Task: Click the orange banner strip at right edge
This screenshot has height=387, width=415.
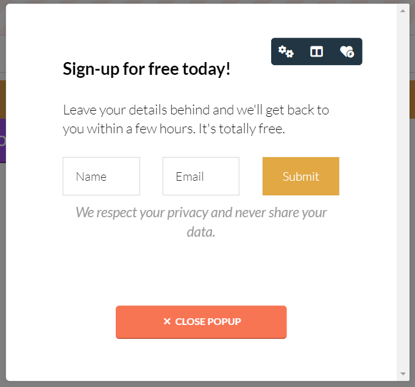Action: coord(412,99)
